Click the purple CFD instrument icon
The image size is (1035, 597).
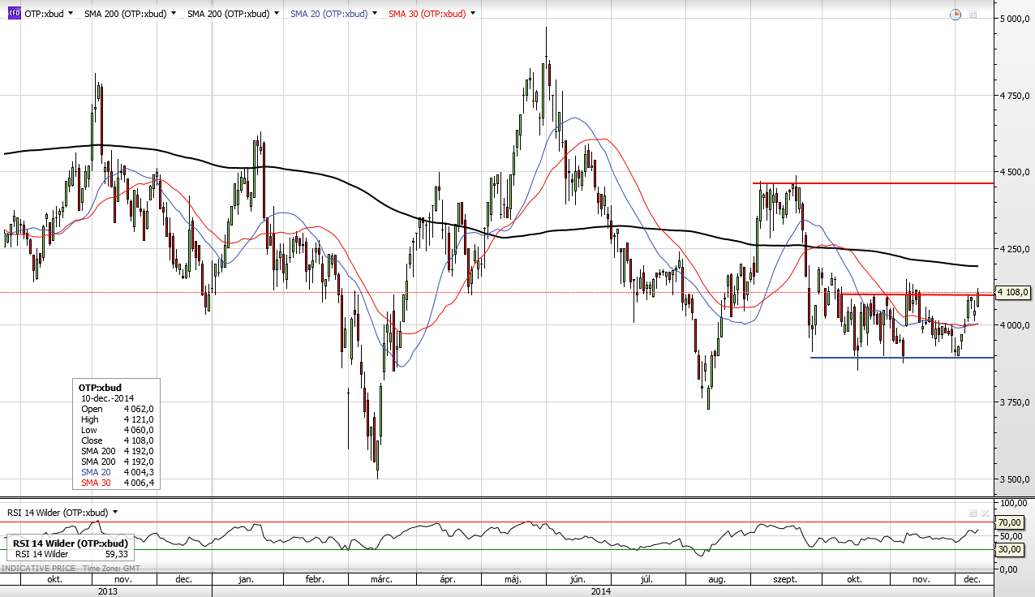point(14,14)
